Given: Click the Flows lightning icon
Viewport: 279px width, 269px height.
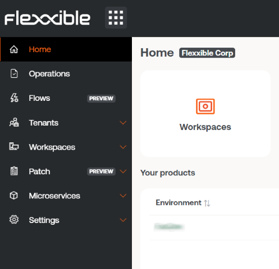Looking at the screenshot, I should coord(14,98).
